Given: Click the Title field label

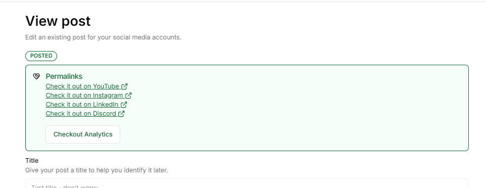Looking at the screenshot, I should coord(32,161).
